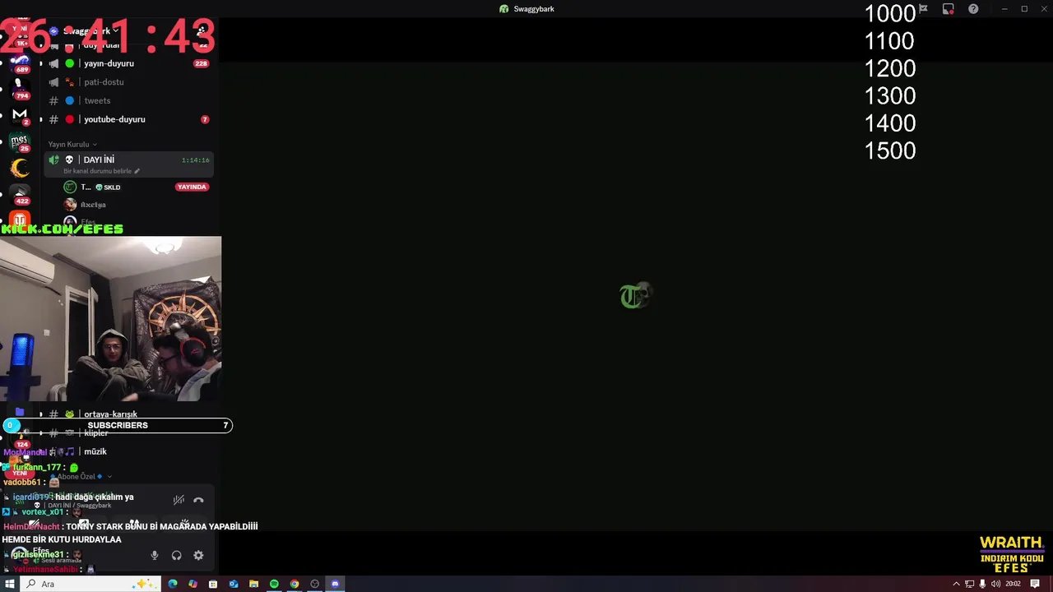Open the Discord inbox icon in title bar
1053x592 pixels.
click(949, 9)
